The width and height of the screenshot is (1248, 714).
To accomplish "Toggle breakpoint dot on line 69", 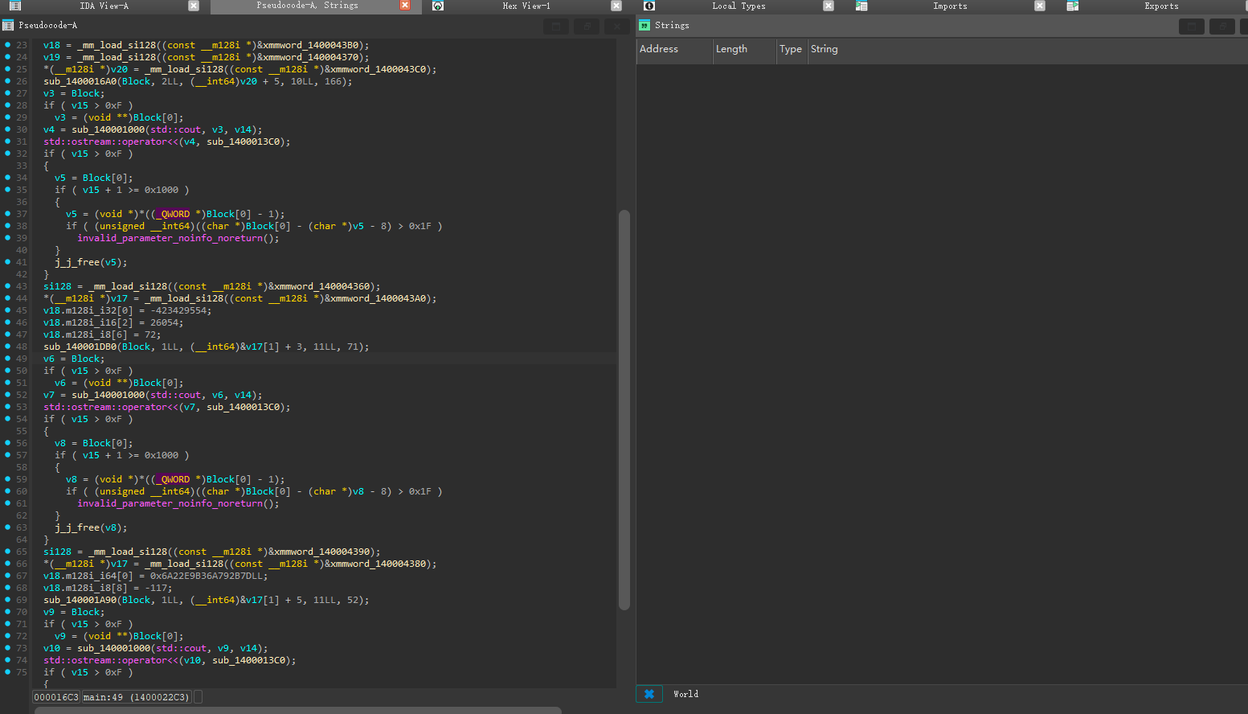I will point(7,600).
